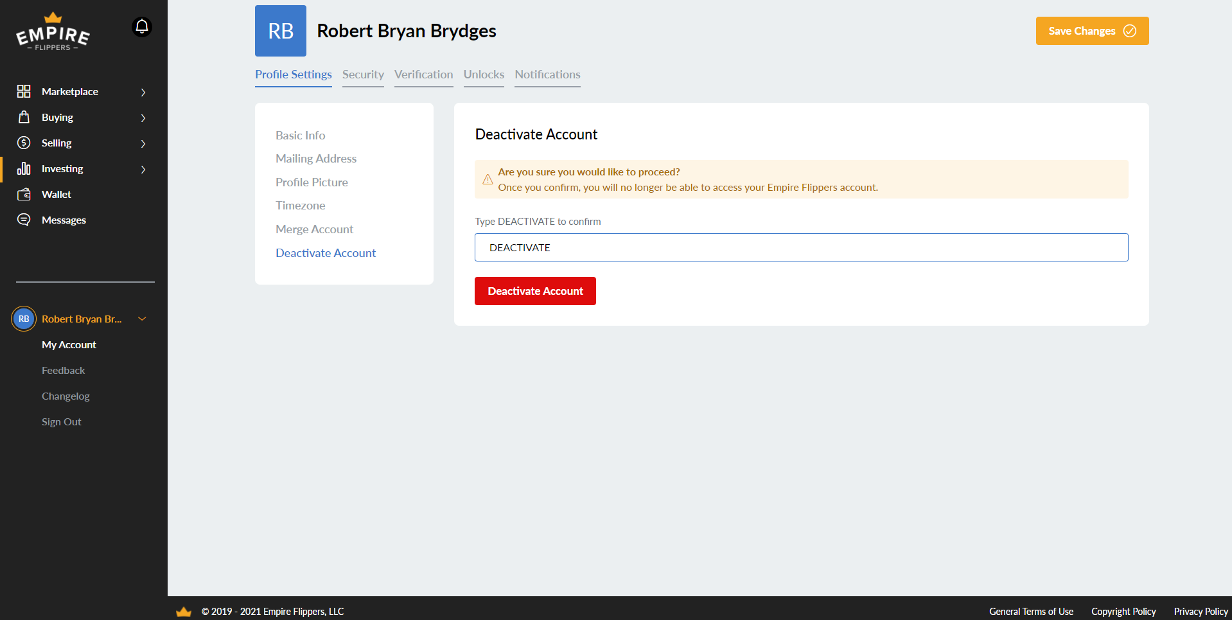The width and height of the screenshot is (1232, 620).
Task: Open the Changelog link
Action: click(66, 396)
